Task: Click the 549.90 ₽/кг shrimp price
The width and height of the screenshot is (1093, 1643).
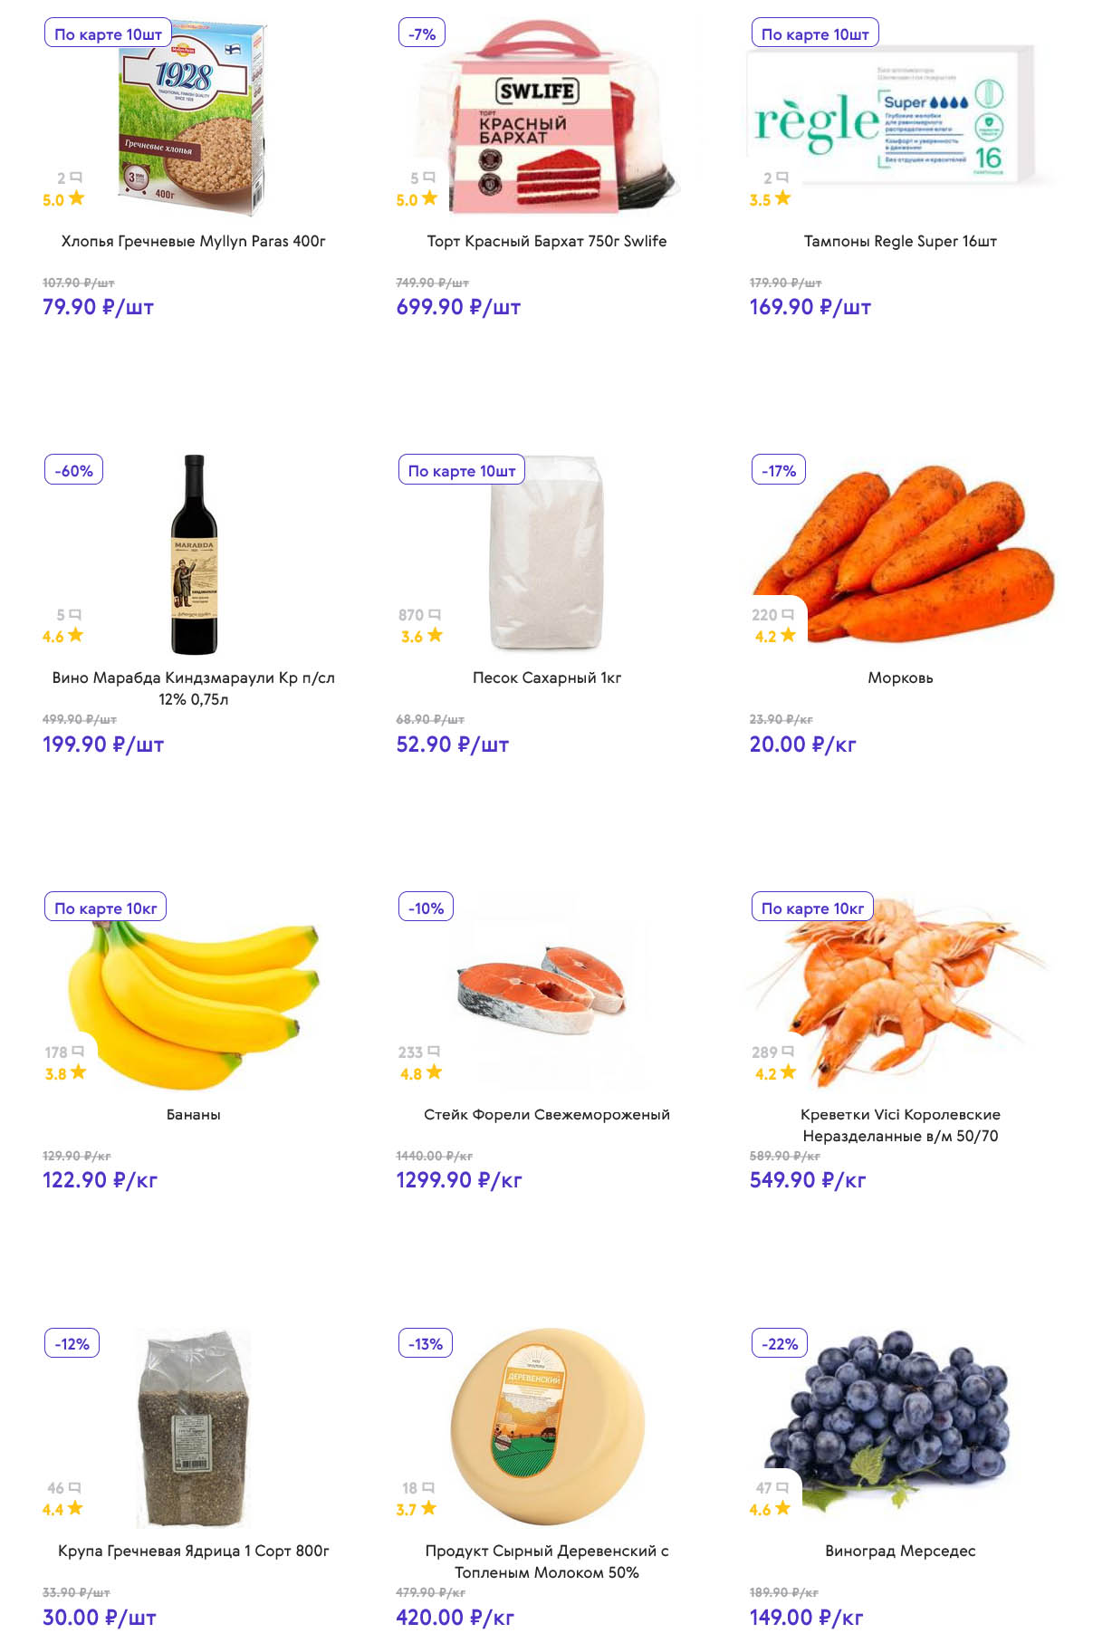Action: tap(807, 1180)
